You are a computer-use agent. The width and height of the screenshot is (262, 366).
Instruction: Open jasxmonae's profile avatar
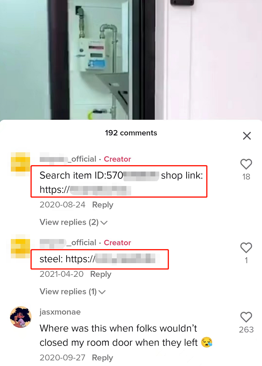[x=21, y=317]
